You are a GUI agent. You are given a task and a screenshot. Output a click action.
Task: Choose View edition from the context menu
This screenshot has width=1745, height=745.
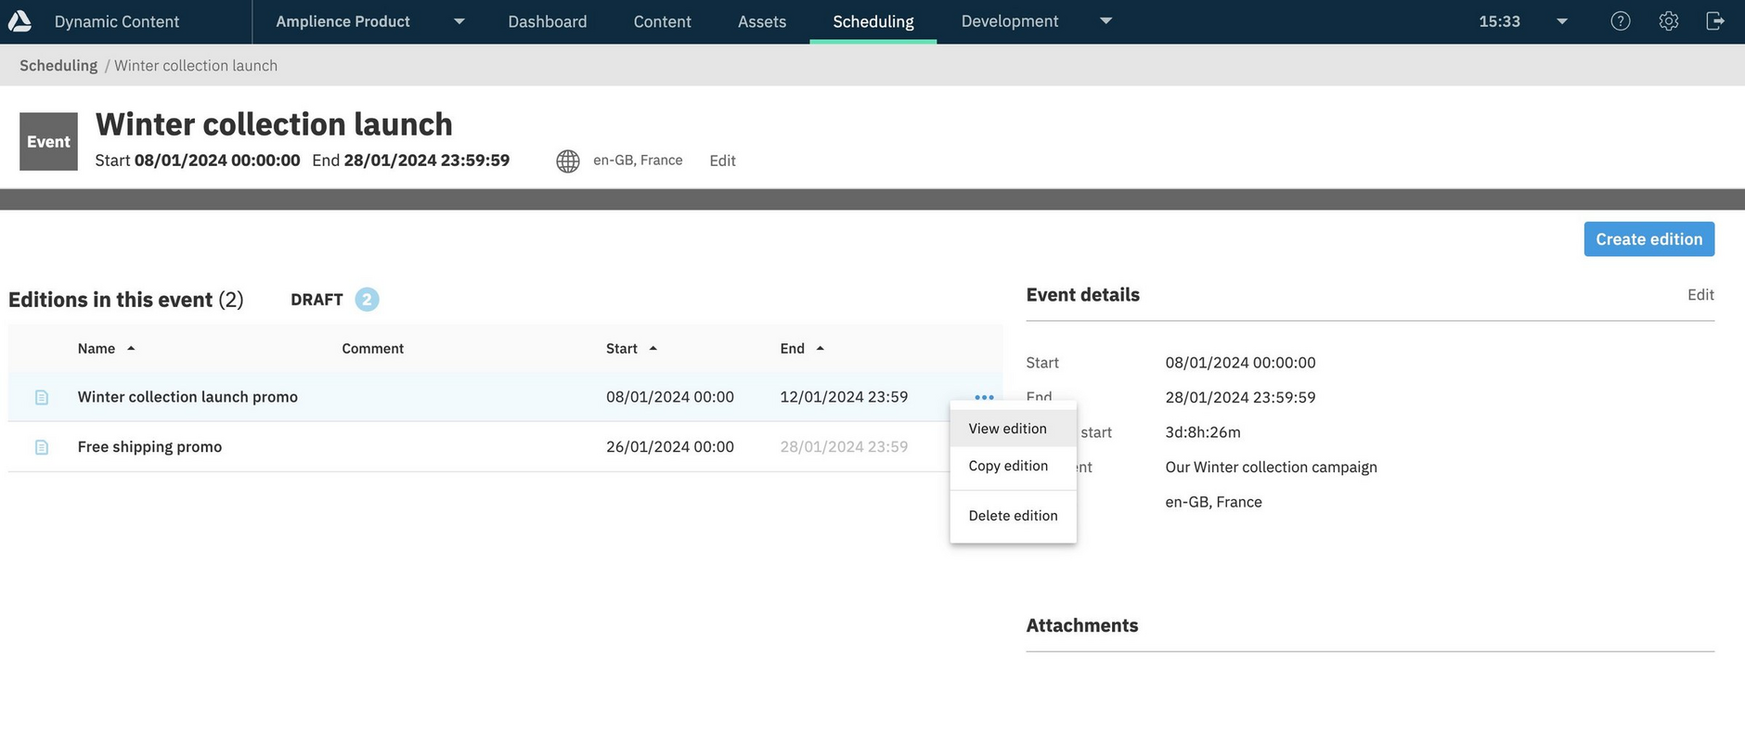click(x=1013, y=429)
